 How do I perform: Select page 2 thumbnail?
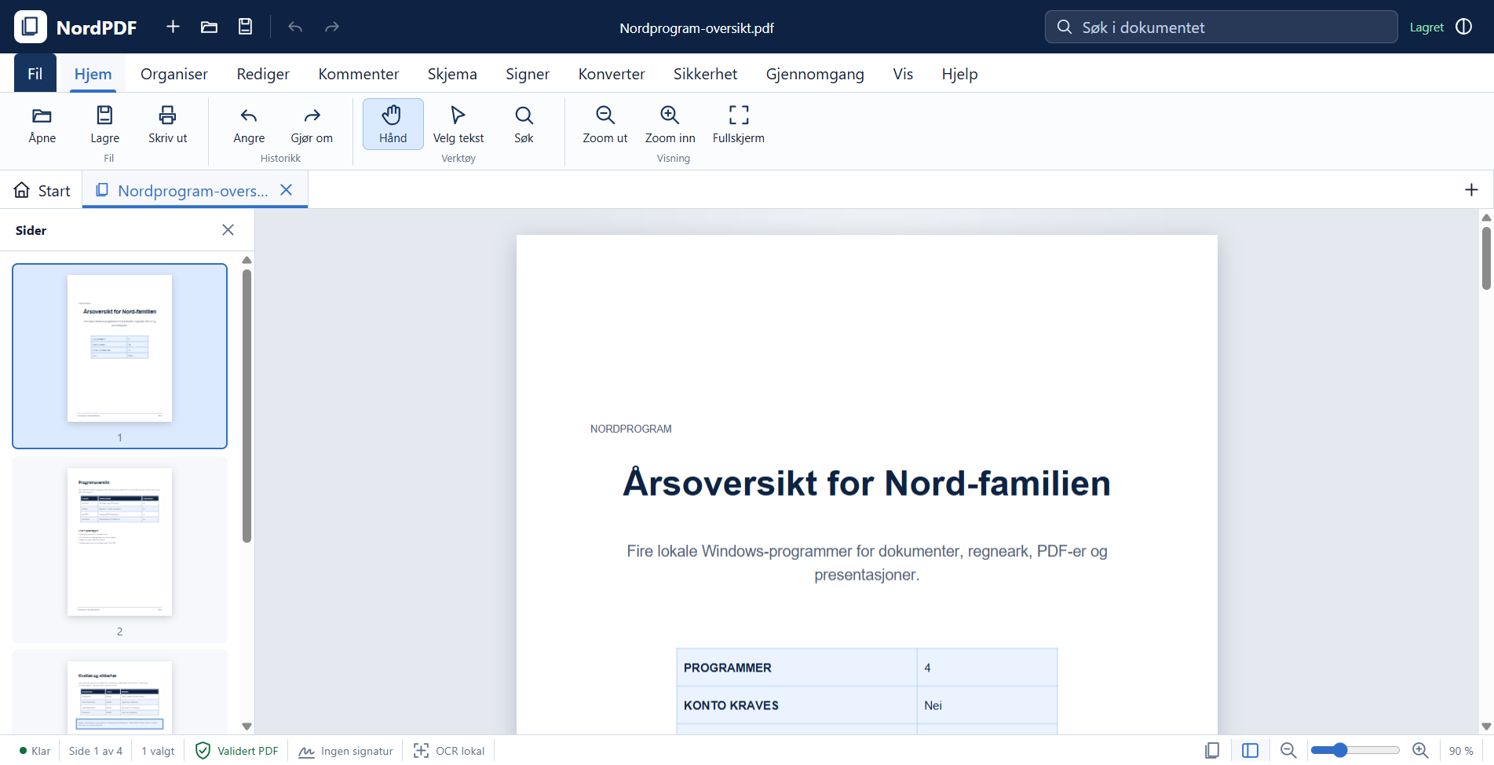click(x=119, y=549)
